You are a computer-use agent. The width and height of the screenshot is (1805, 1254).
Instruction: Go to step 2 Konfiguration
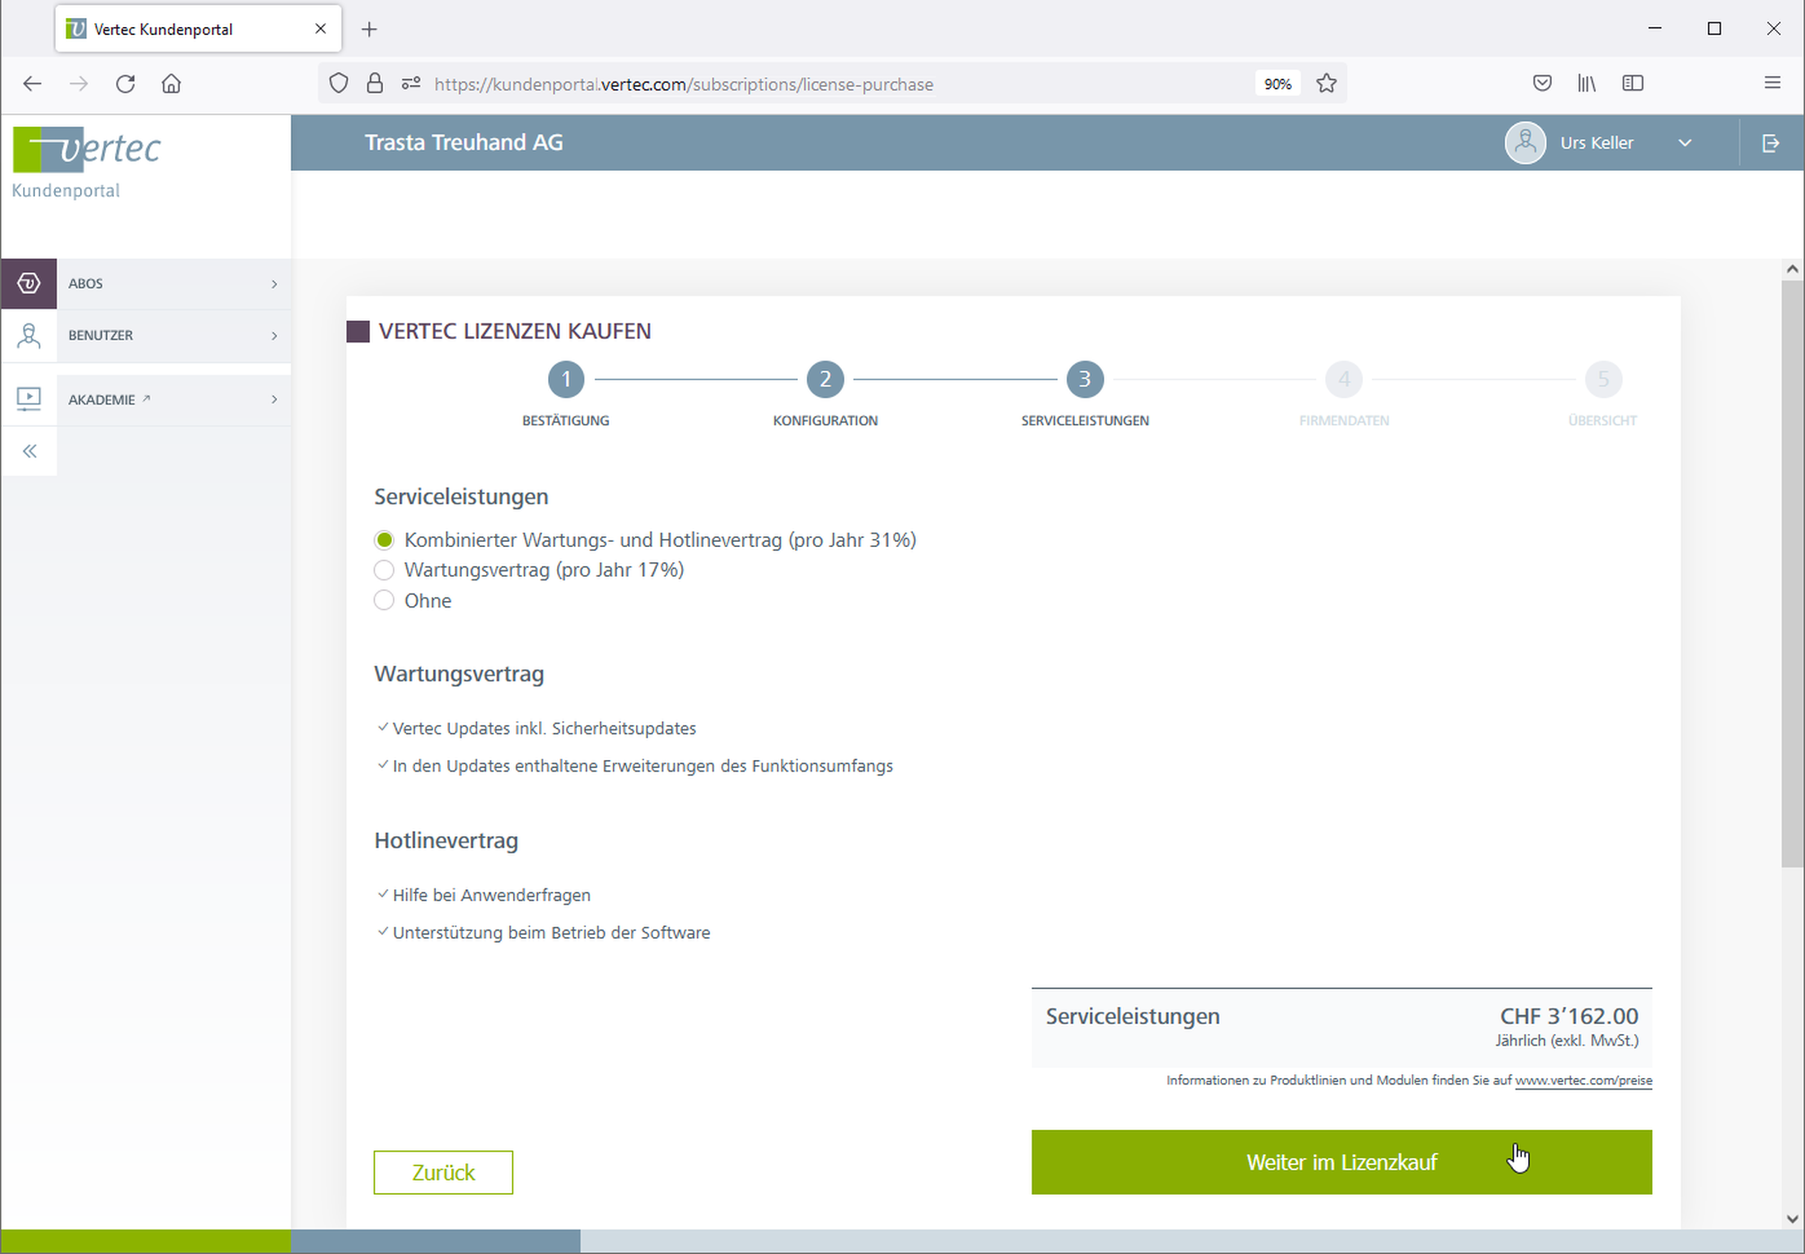(825, 380)
